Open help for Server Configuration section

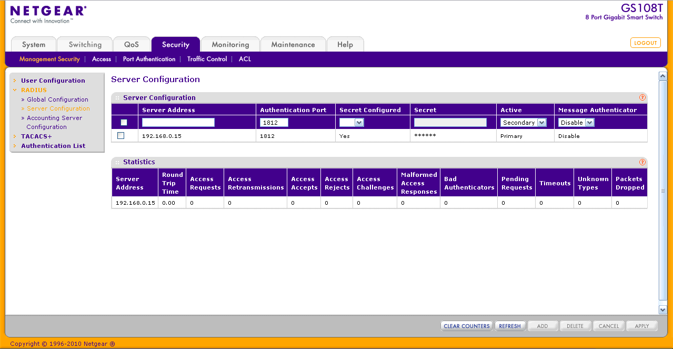(642, 97)
